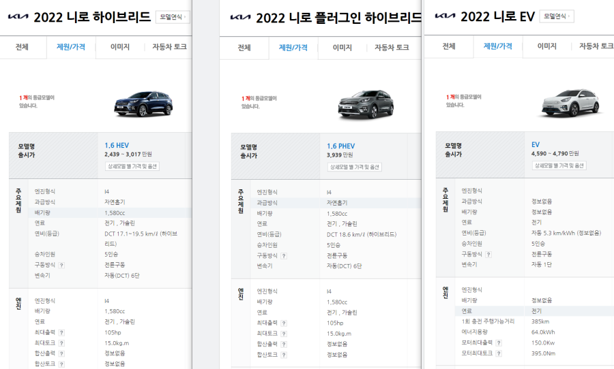The image size is (614, 369).
Task: Click the price text 2,439 ~ 3,017 만원
Action: point(128,155)
